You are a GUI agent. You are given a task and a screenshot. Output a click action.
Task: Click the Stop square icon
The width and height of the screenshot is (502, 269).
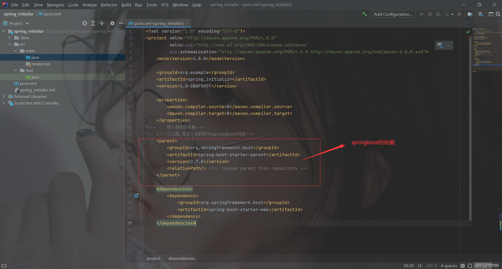[x=459, y=14]
